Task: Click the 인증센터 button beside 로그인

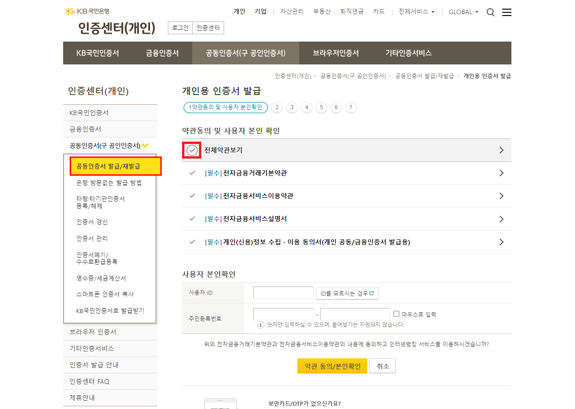Action: [x=208, y=28]
